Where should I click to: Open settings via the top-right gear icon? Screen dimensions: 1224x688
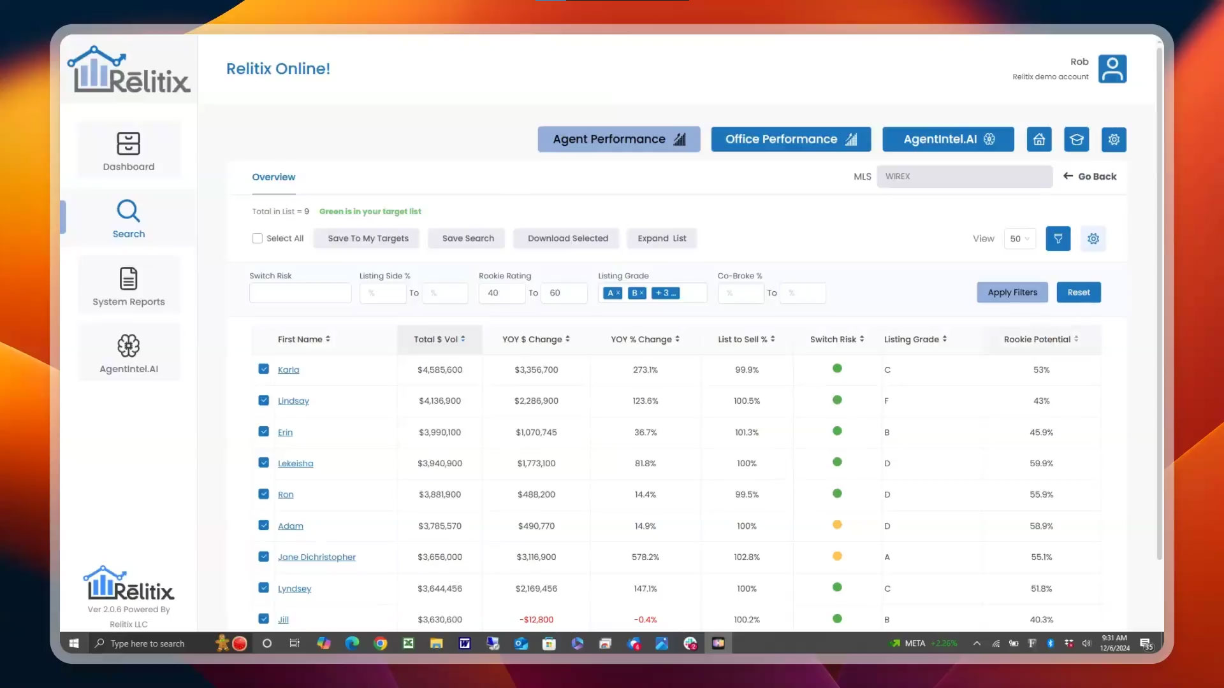click(x=1114, y=140)
